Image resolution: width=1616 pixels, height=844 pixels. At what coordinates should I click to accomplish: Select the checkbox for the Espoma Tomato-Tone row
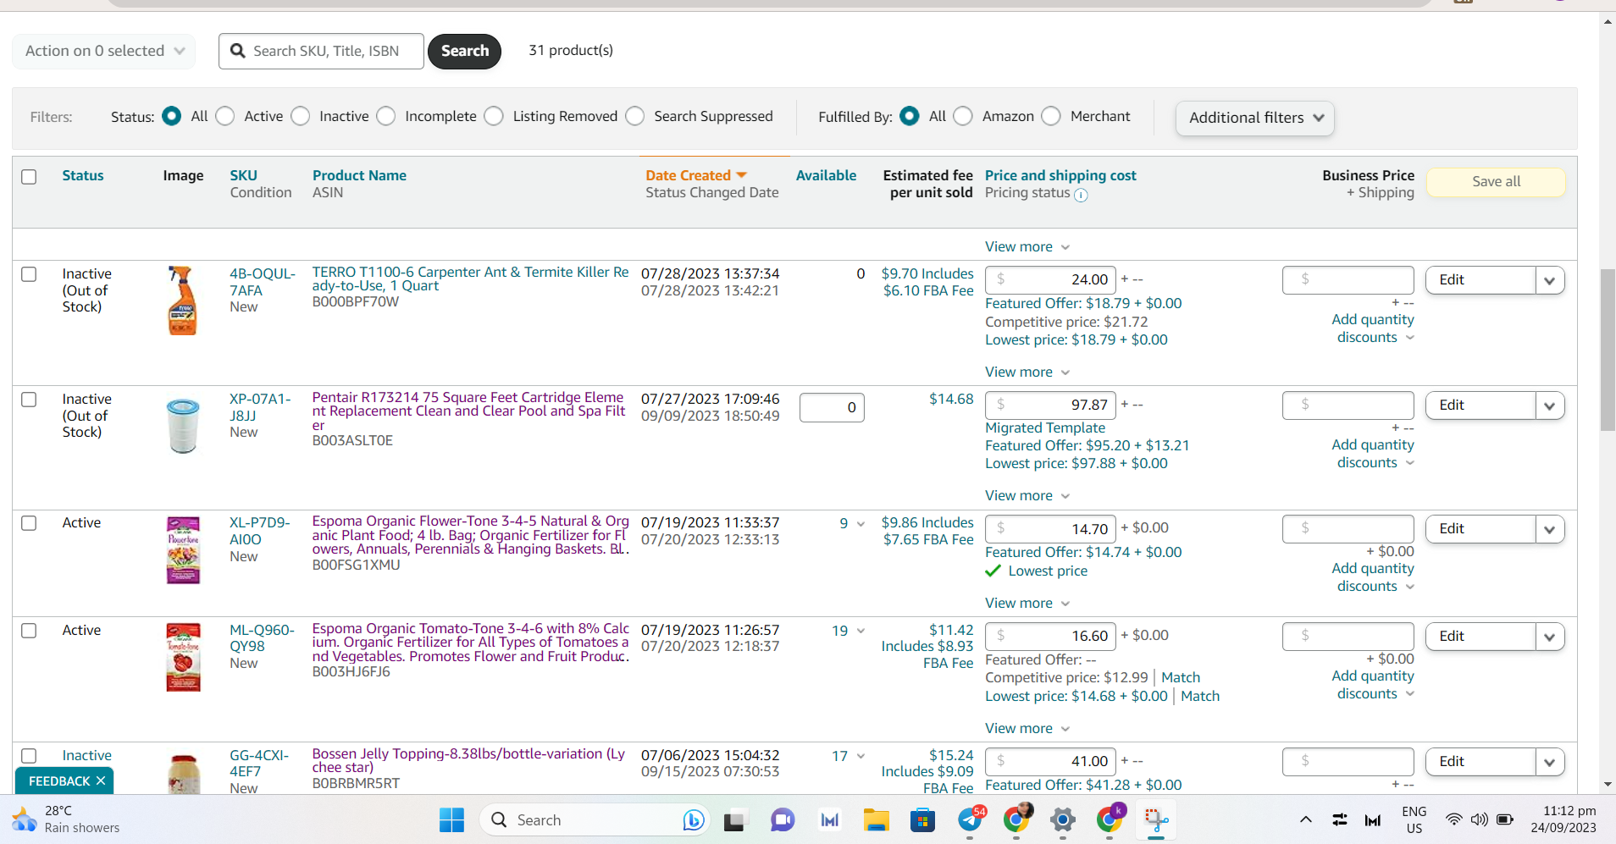[29, 631]
